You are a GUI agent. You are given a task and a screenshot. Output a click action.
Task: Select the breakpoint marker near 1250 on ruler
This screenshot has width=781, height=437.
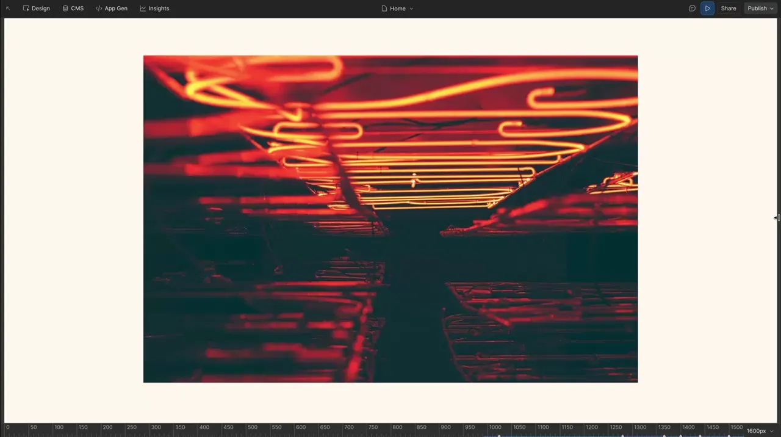(x=622, y=436)
